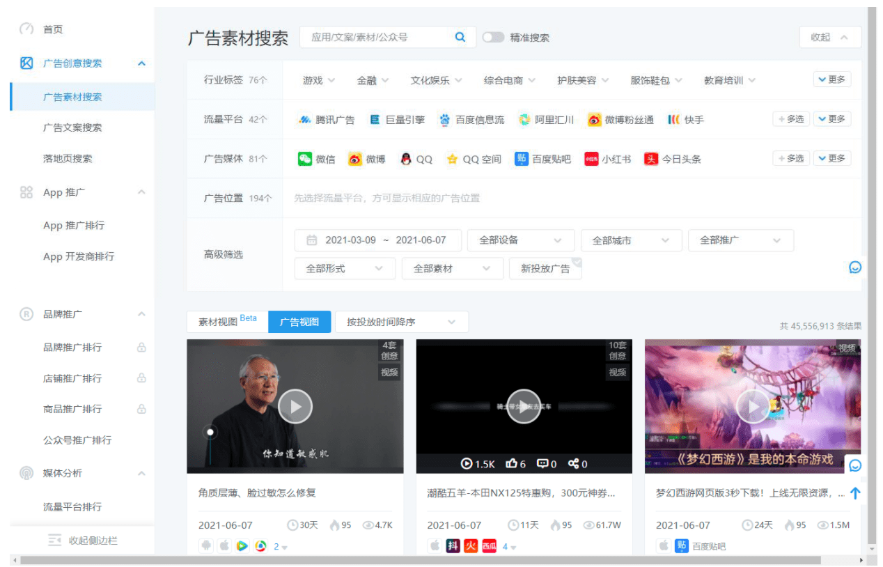Click the progress dot on first video

210,432
